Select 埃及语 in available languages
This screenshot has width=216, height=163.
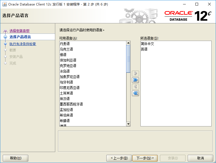tap(93, 99)
